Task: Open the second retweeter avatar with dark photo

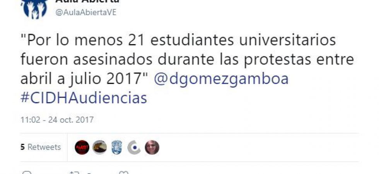Action: click(x=100, y=147)
